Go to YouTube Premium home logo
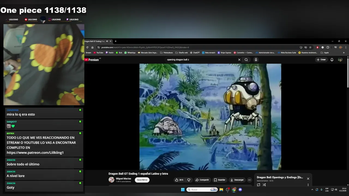This screenshot has height=196, width=349. 92,60
